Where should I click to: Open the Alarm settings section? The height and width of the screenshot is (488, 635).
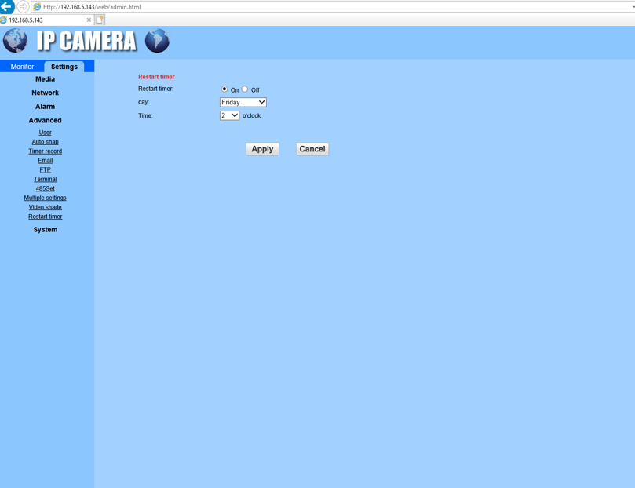(x=45, y=107)
